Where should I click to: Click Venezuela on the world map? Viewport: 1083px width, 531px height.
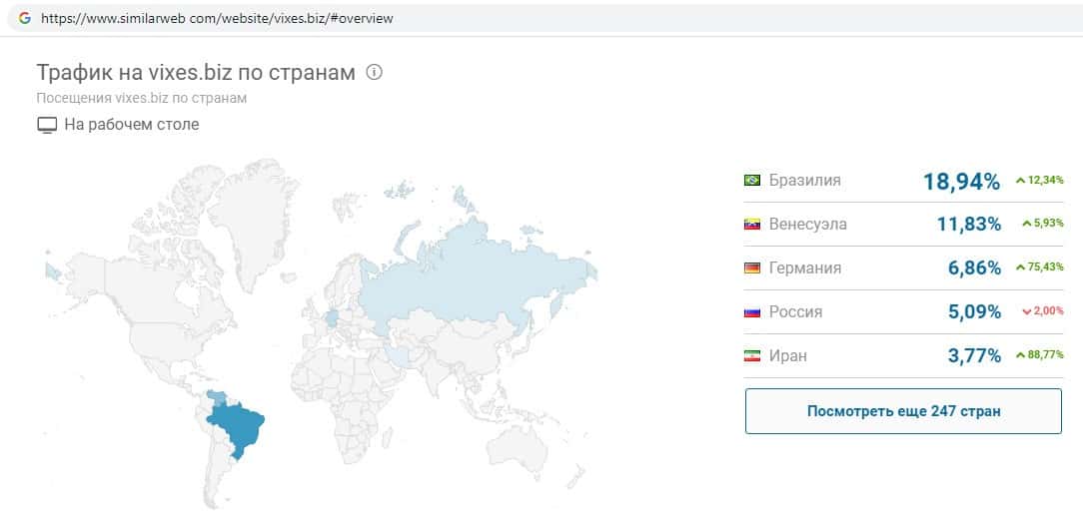tap(218, 397)
